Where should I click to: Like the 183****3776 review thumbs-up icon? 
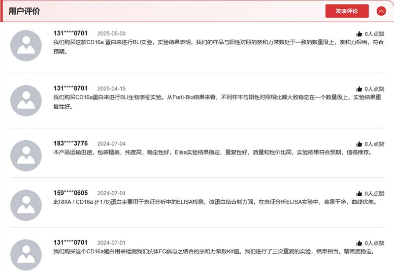(359, 144)
